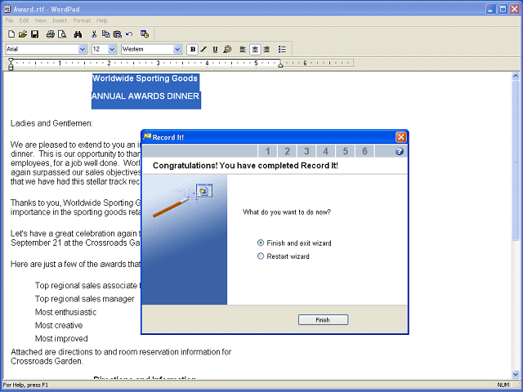Toggle bold formatting
The image size is (523, 392).
193,49
